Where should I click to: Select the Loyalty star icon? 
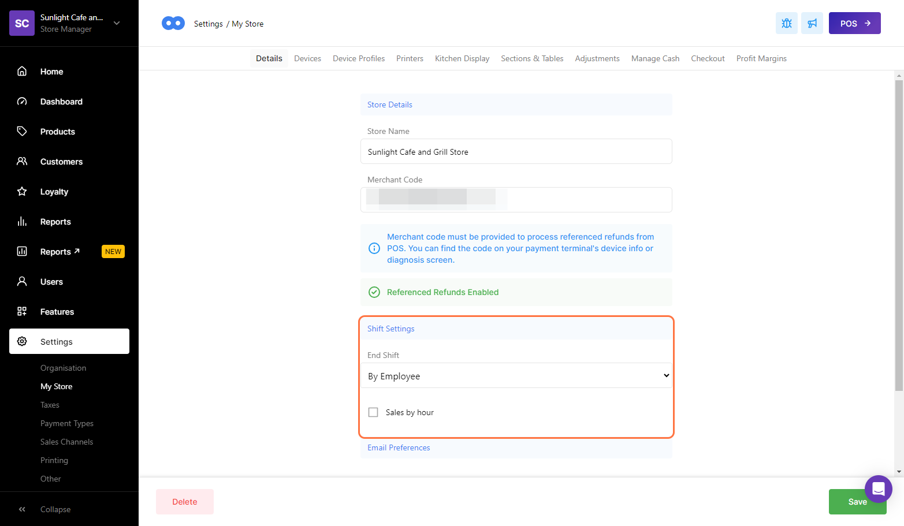coord(22,191)
